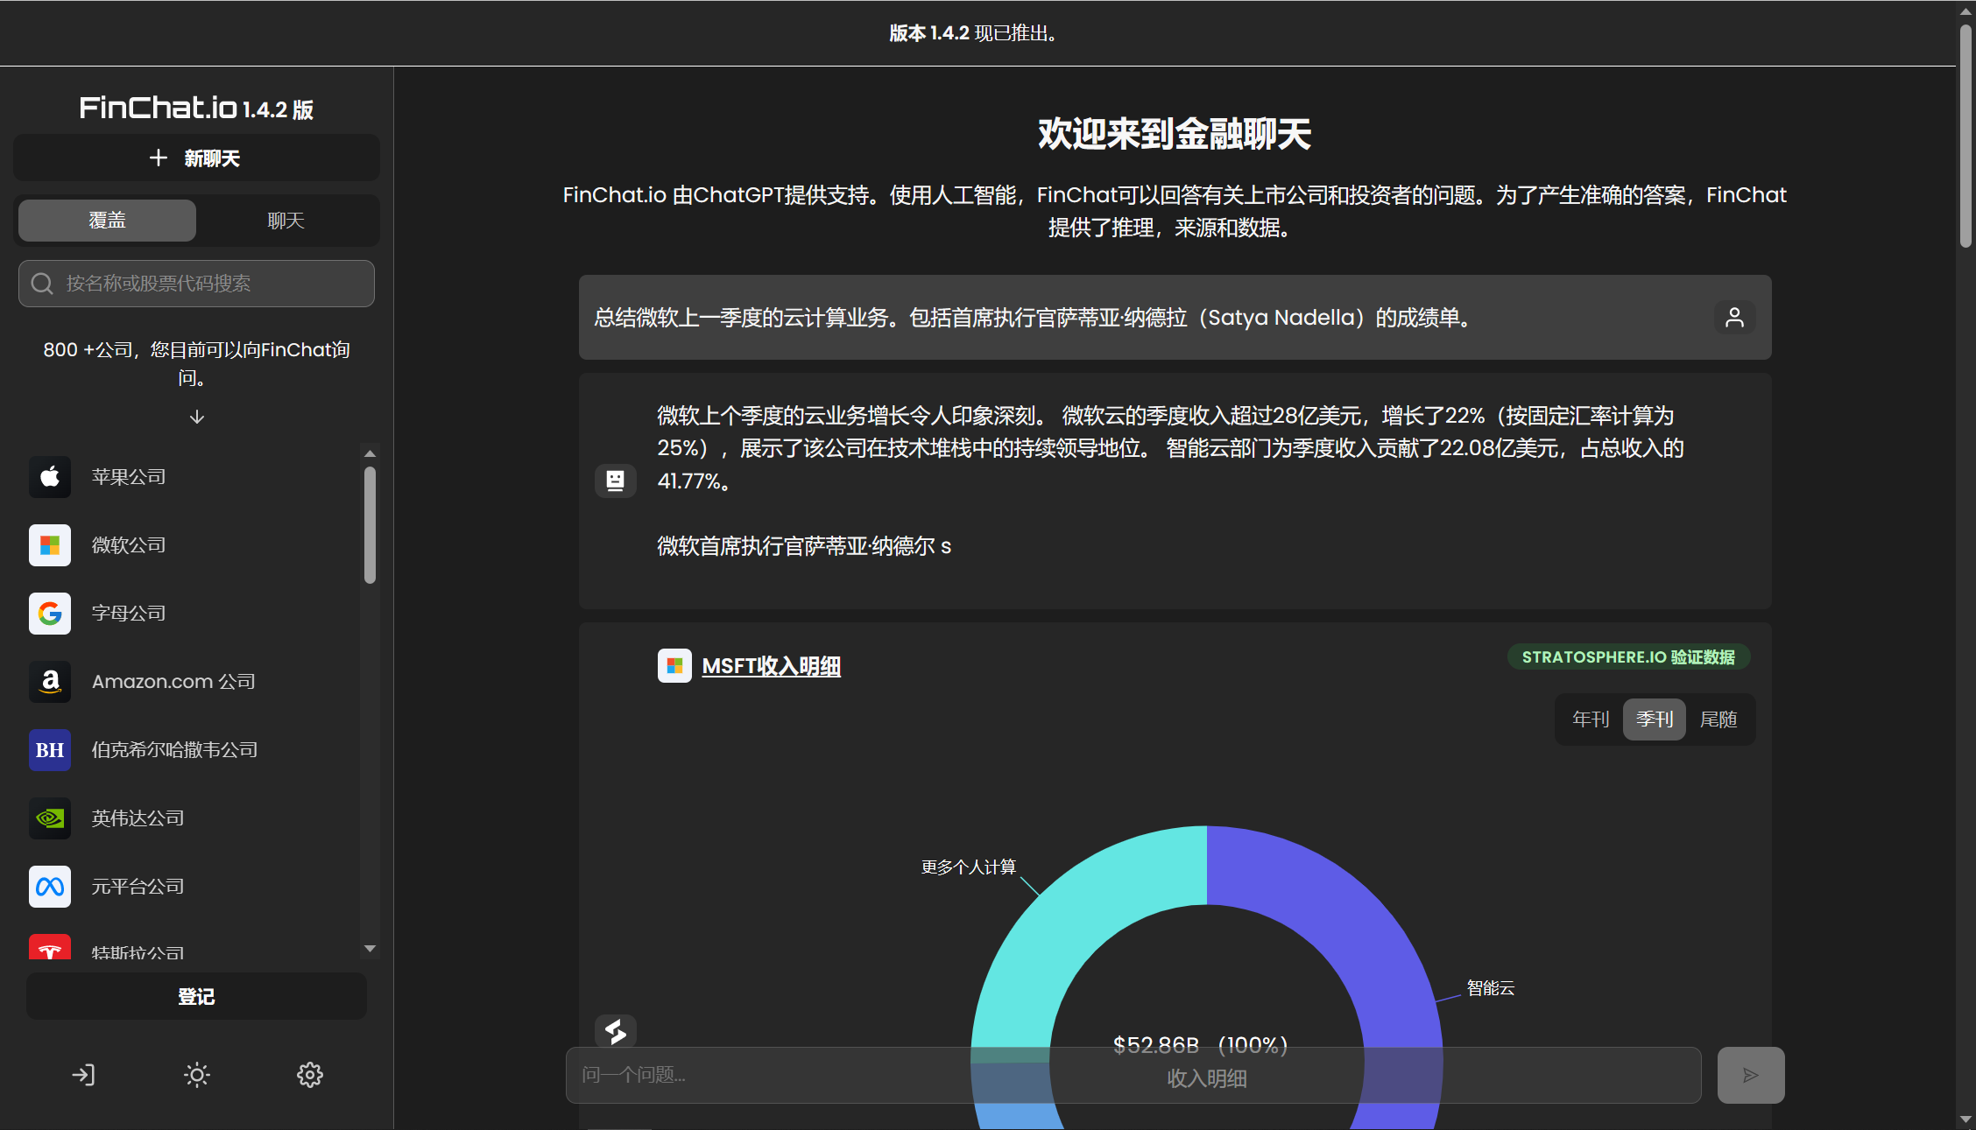
Task: Select 尾随 trailing revenue mode
Action: click(x=1718, y=719)
